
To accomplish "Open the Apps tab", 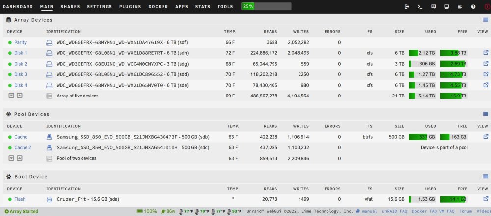I will [x=182, y=6].
